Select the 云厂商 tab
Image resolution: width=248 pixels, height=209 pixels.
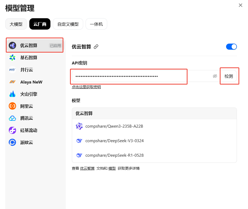[x=40, y=24]
